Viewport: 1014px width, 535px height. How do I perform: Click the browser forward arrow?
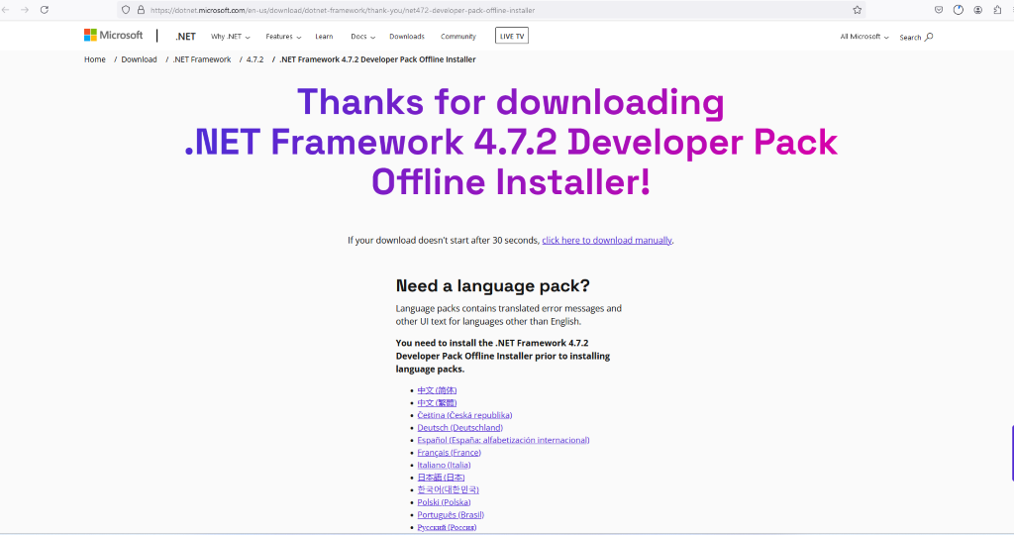25,10
